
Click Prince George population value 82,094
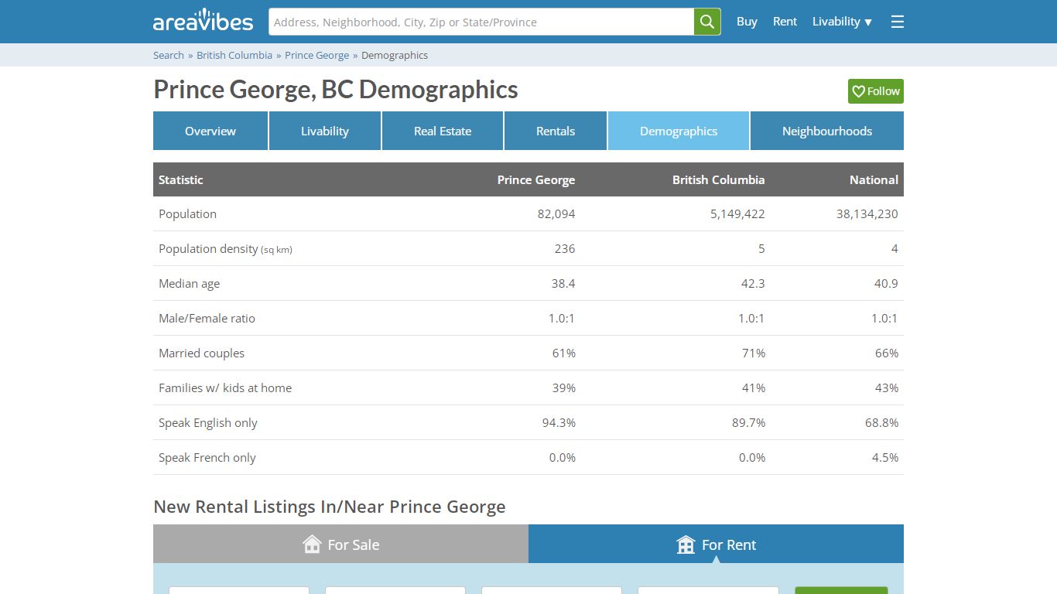point(556,213)
